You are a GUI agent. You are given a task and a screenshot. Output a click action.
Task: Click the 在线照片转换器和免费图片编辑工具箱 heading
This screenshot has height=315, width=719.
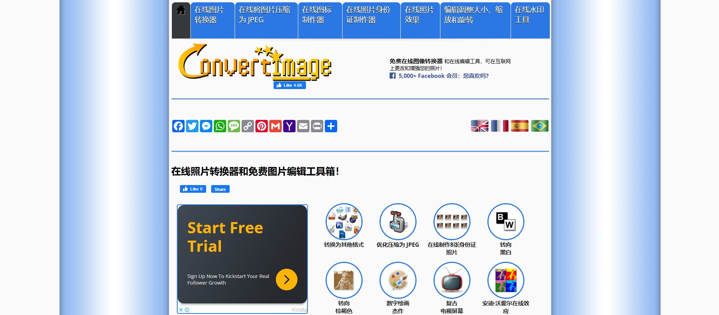255,172
